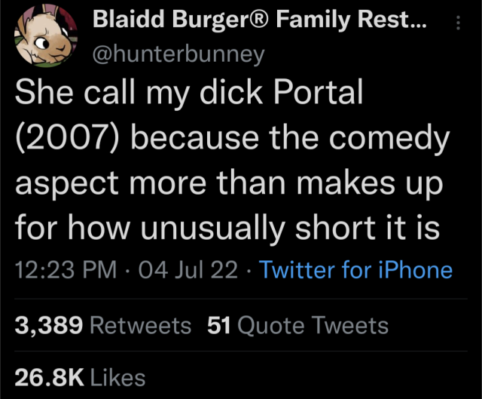Click the (2007) text in the tweet
Image resolution: width=482 pixels, height=399 pixels.
[68, 140]
